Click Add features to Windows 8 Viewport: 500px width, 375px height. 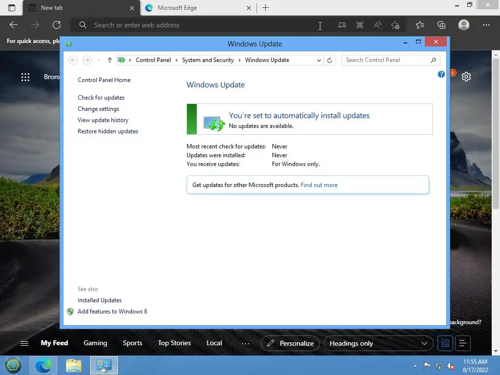(112, 311)
